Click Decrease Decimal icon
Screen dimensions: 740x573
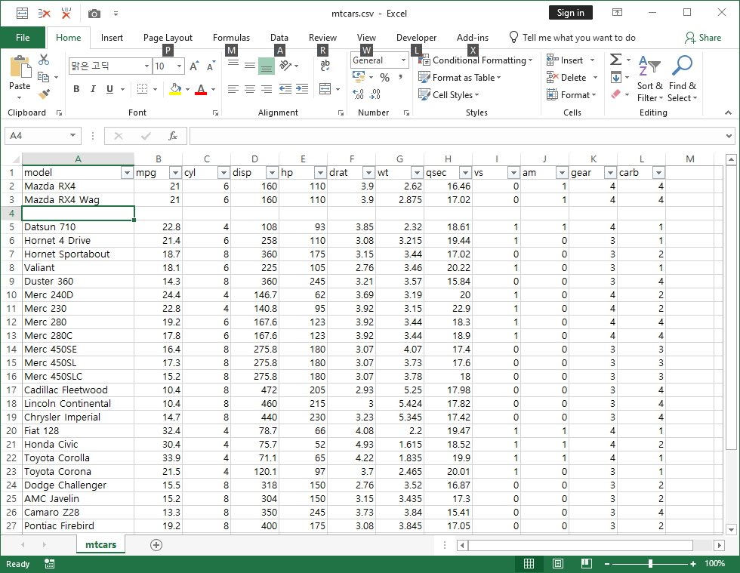375,94
